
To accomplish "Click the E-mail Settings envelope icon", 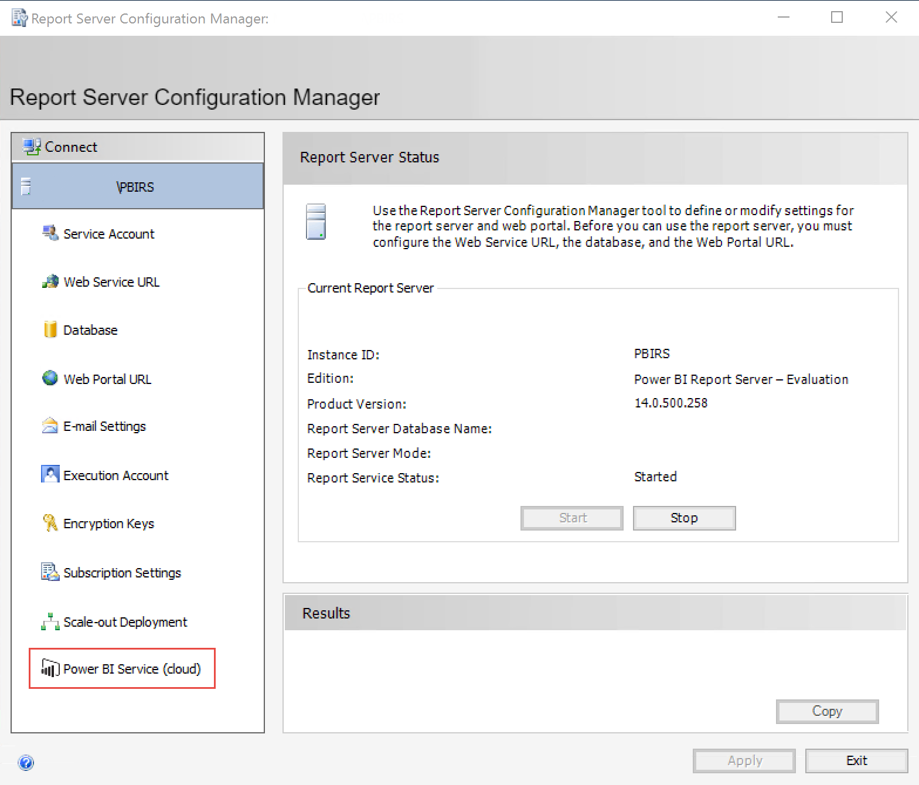I will click(x=50, y=426).
